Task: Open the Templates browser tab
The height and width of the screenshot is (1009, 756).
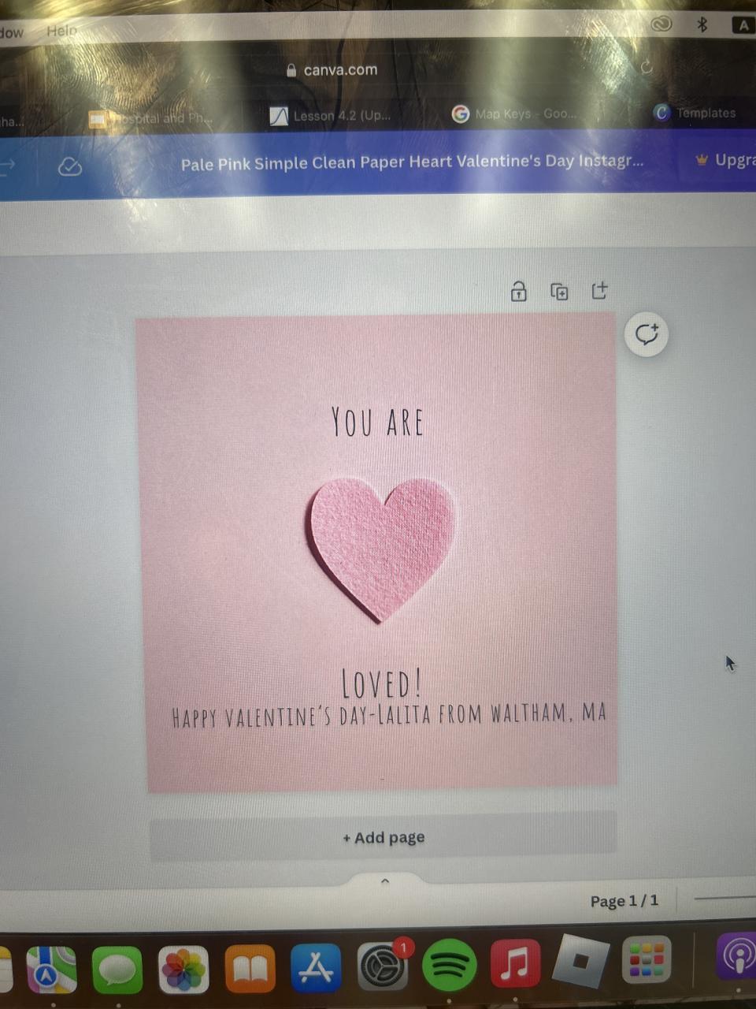Action: click(695, 113)
